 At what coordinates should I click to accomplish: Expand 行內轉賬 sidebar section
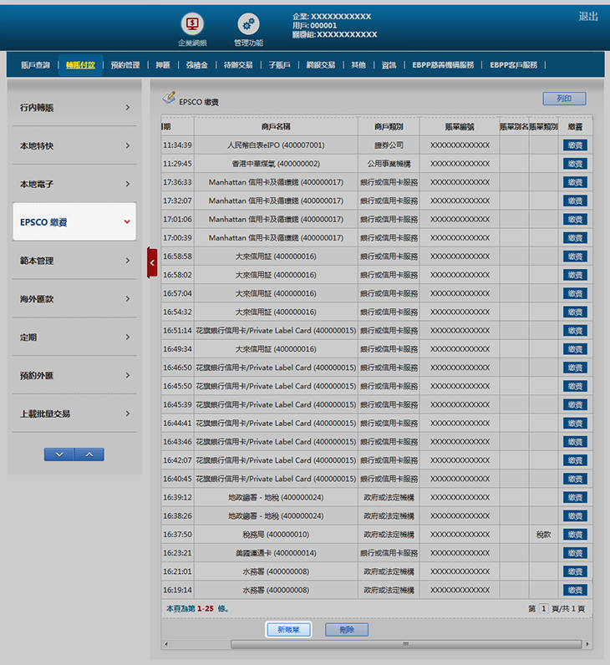tap(74, 108)
